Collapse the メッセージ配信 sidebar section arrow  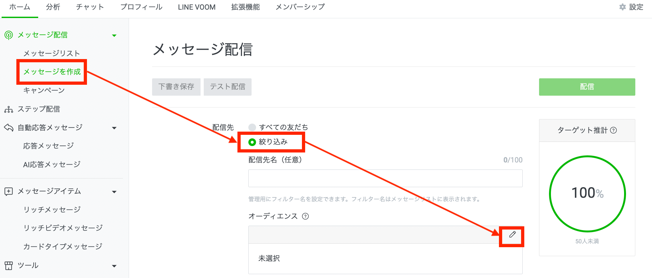114,35
